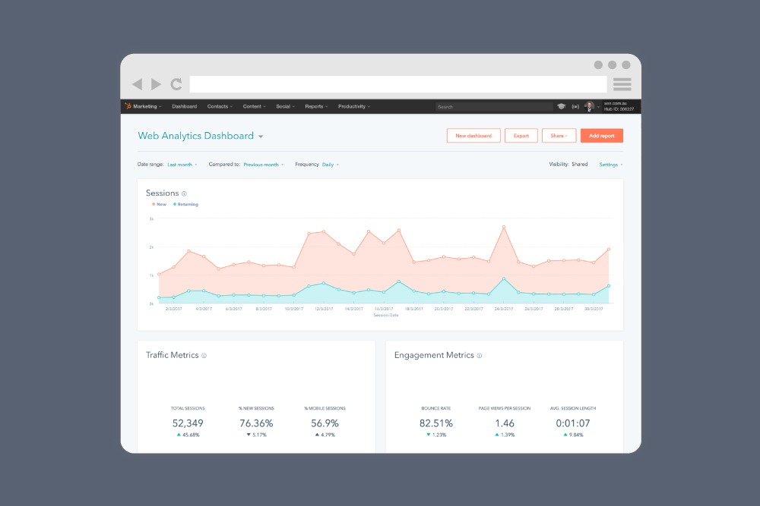The image size is (760, 506).
Task: Toggle the Returning series in legend
Action: coord(185,204)
